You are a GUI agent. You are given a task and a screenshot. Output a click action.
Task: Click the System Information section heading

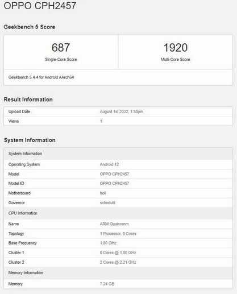pyautogui.click(x=30, y=140)
